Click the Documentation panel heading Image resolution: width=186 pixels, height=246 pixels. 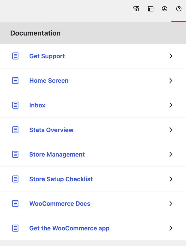pos(35,33)
